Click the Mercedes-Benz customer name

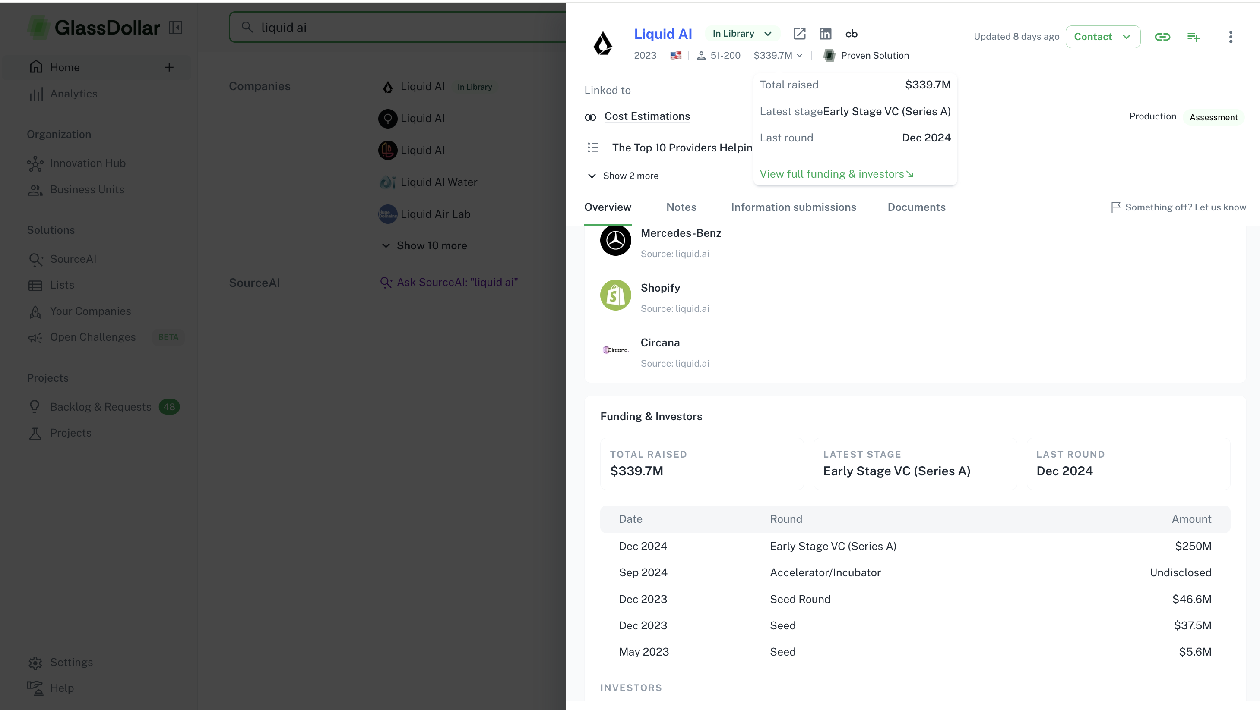pos(681,233)
